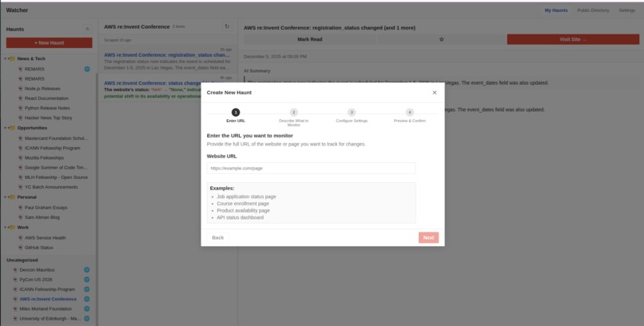Open the MLH Fellowship - Open Source haunt
The width and height of the screenshot is (644, 326).
[56, 177]
